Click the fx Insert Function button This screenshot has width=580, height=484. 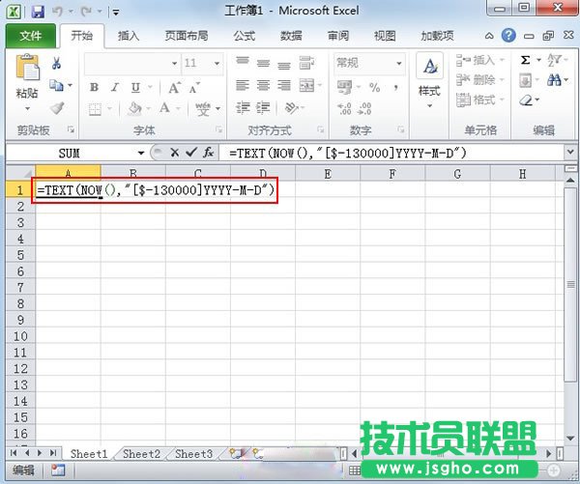208,153
